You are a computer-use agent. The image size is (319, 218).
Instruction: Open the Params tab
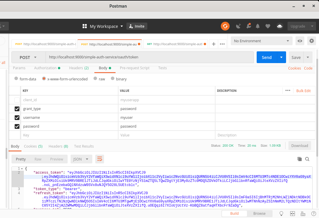click(19, 68)
